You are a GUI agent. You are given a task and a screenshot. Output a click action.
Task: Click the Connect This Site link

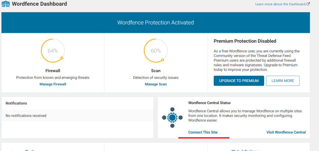pyautogui.click(x=203, y=132)
